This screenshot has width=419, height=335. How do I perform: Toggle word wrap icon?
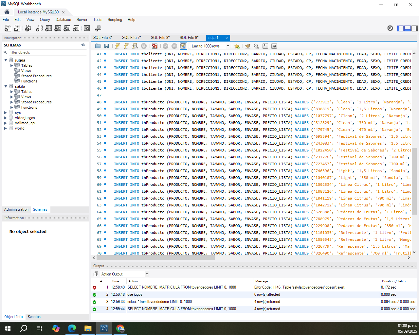click(274, 46)
